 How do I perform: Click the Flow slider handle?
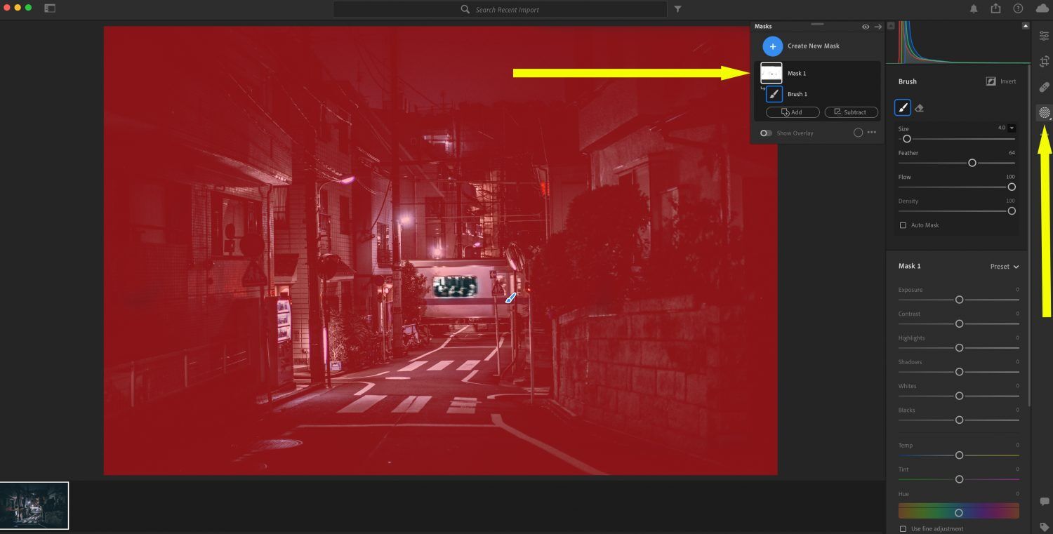click(1012, 187)
